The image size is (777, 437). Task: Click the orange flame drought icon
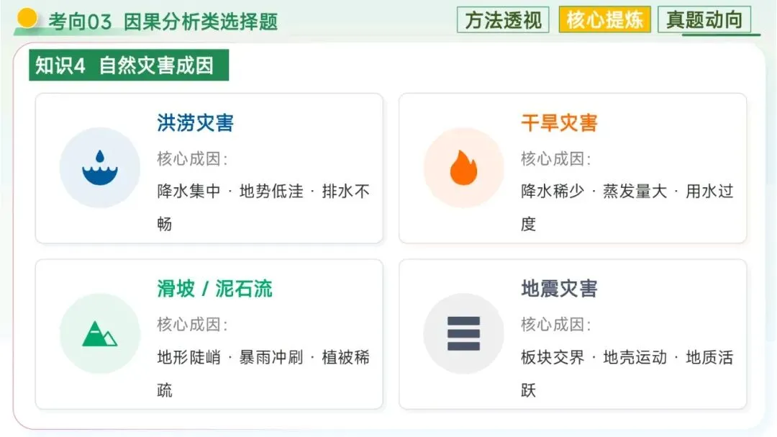[x=463, y=168]
